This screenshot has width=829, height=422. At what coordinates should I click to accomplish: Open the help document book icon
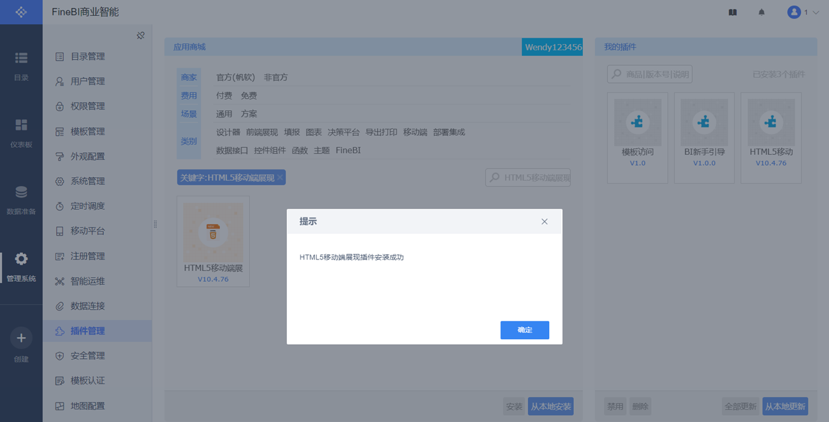733,12
